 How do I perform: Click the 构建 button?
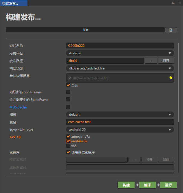(x=126, y=185)
